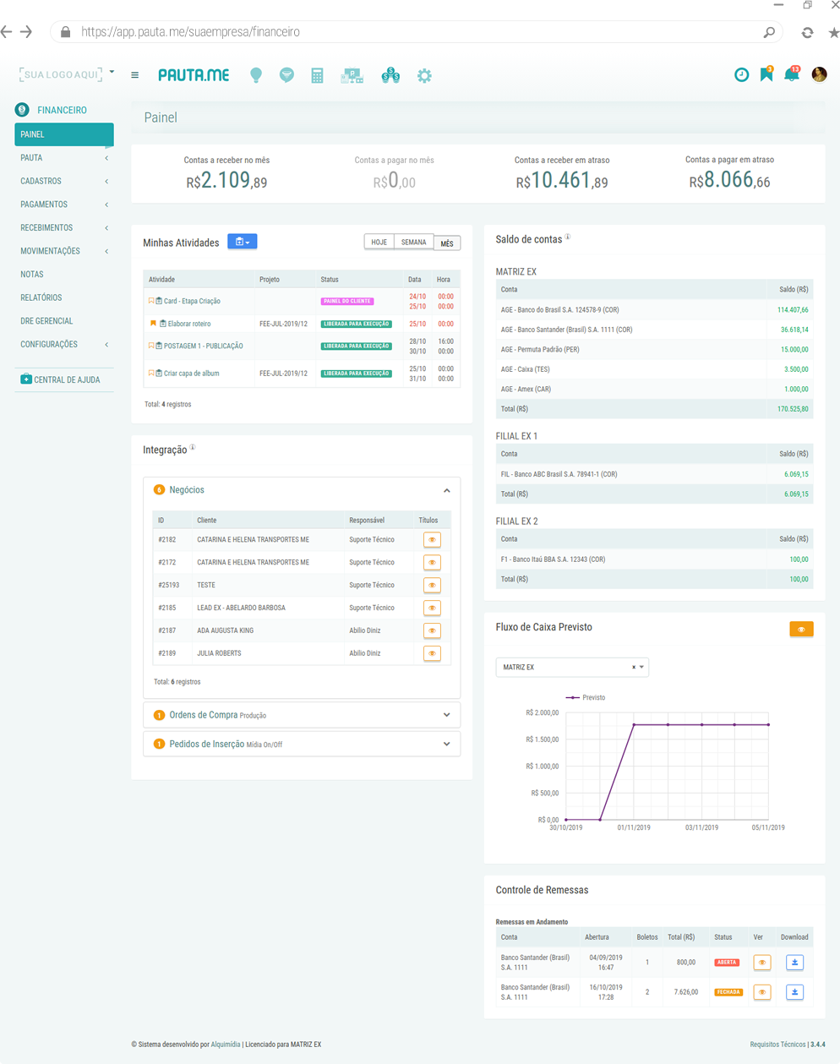Download the 04/09/2019 Santander remessa
Viewport: 840px width, 1064px height.
[794, 963]
